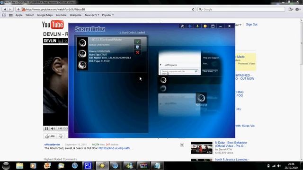The height and width of the screenshot is (170, 303).
Task: Click the 'Start Tip: START' line
Action: click(x=98, y=55)
